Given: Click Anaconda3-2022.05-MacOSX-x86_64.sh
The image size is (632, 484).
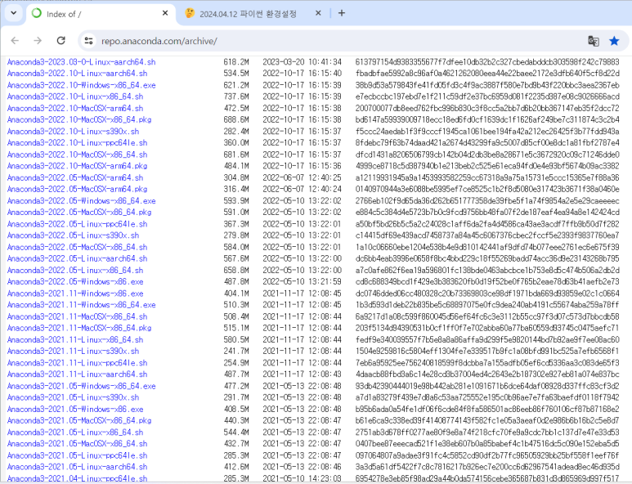Looking at the screenshot, I should click(x=77, y=247).
